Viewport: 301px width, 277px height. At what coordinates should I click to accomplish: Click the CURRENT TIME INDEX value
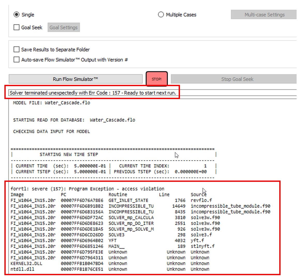pos(205,166)
